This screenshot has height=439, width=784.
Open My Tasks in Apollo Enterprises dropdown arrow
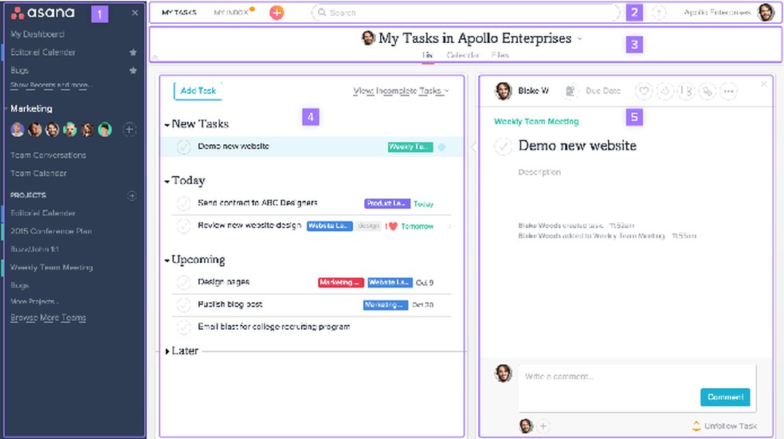tap(579, 38)
